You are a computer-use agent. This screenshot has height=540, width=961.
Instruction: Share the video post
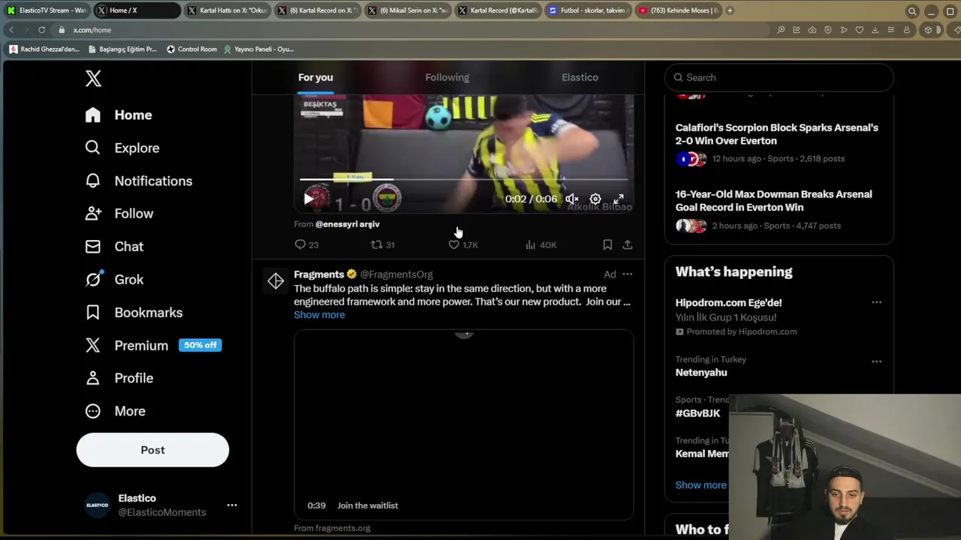[x=628, y=244]
